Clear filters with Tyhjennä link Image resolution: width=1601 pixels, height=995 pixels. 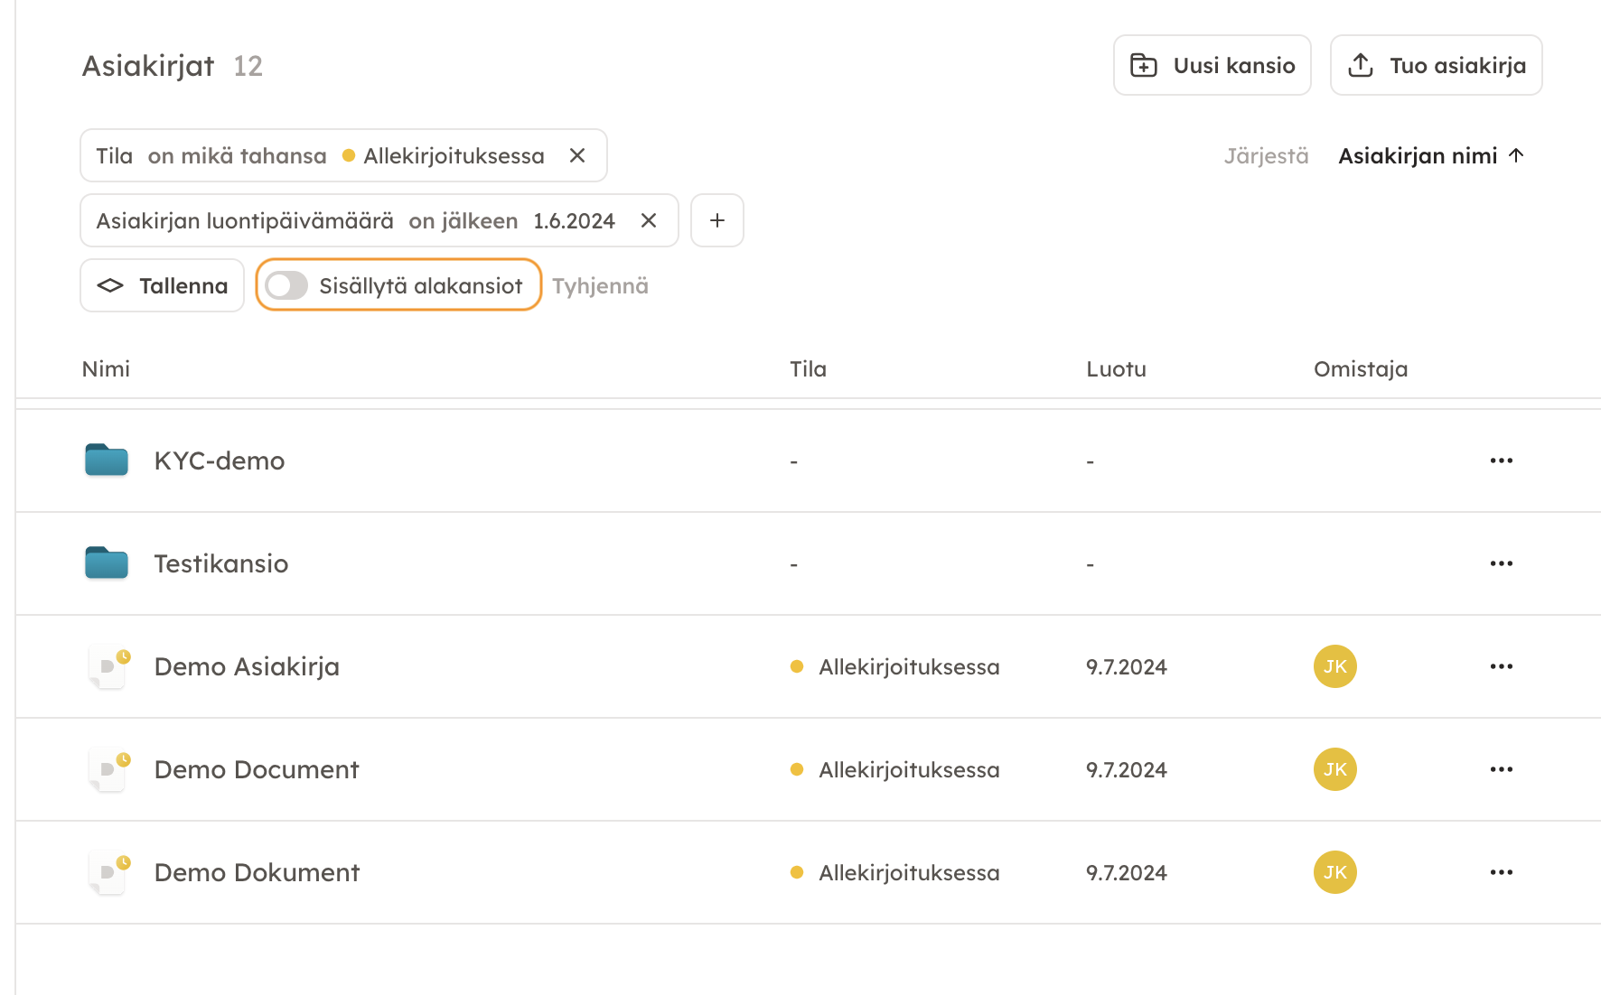click(600, 286)
